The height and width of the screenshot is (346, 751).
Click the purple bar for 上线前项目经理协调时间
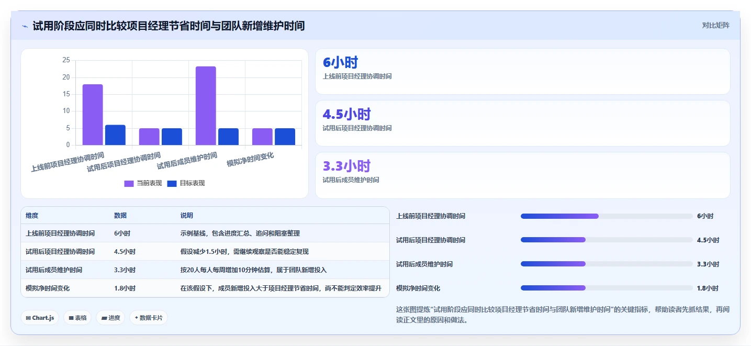93,115
